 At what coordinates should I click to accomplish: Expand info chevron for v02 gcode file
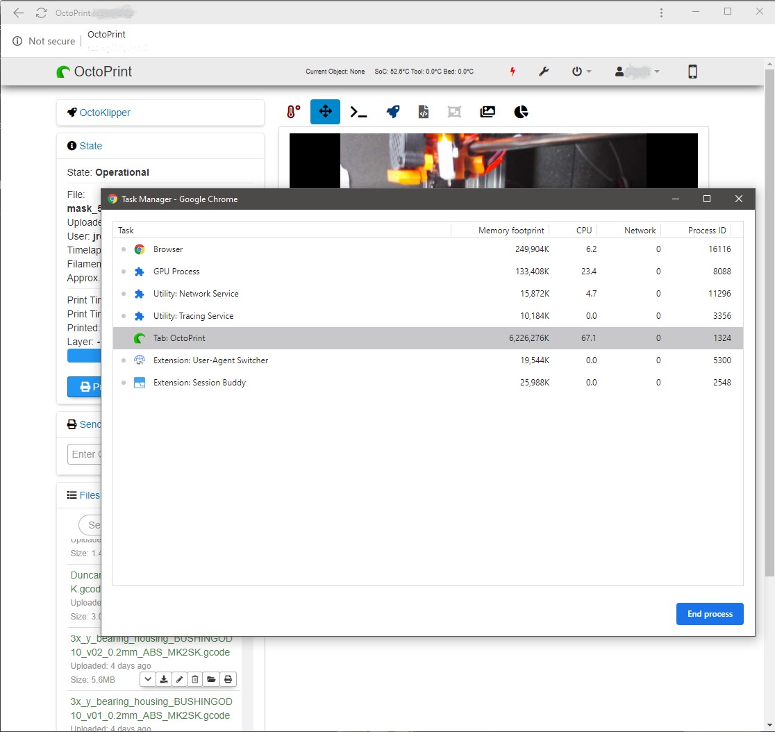[x=148, y=679]
